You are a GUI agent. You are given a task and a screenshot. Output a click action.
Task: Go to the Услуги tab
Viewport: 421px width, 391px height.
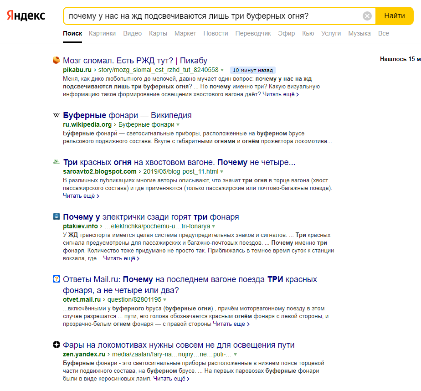pyautogui.click(x=331, y=34)
